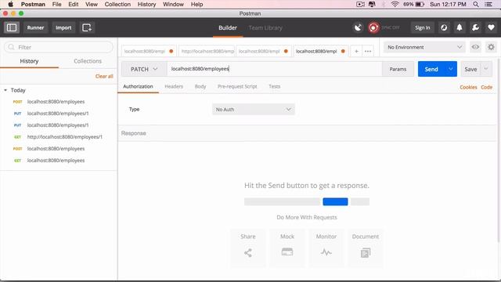Image resolution: width=501 pixels, height=282 pixels.
Task: Switch to Team Library view
Action: (265, 27)
